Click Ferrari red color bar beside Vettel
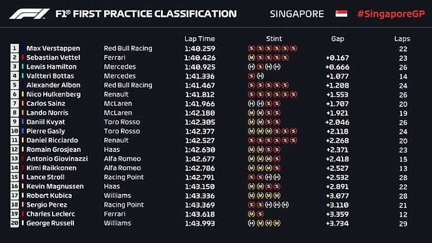 coord(22,57)
